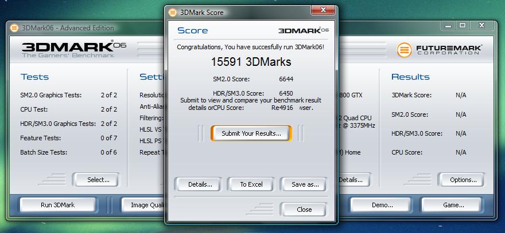505x233 pixels.
Task: Open the Image Quality button in main window
Action: (144, 205)
